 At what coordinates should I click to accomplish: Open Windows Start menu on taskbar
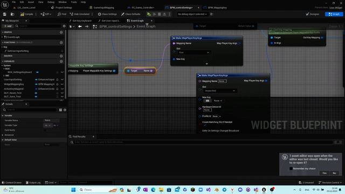[x=73, y=190]
